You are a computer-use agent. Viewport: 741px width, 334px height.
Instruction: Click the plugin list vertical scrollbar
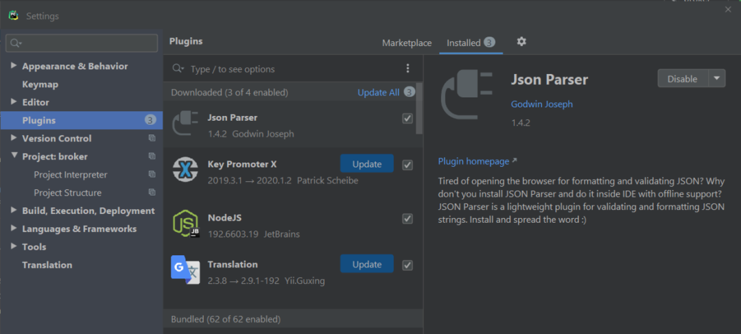(419, 109)
